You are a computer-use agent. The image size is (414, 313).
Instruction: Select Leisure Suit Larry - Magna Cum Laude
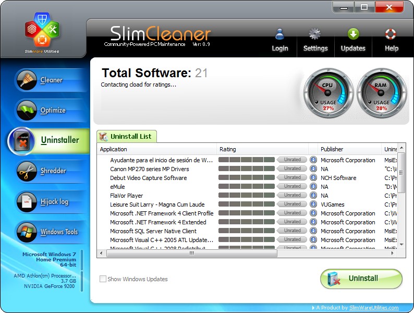tap(157, 204)
